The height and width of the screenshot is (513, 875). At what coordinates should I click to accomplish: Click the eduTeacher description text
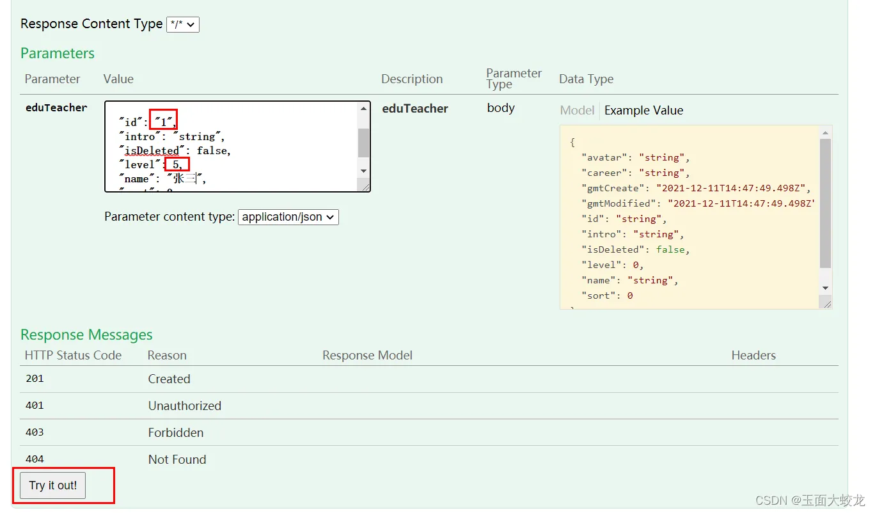[415, 109]
